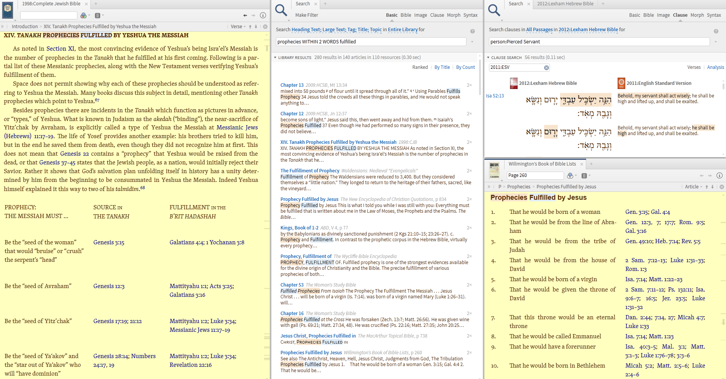Select Basic search type in right Search panel
This screenshot has height=379, width=726.
coord(635,15)
